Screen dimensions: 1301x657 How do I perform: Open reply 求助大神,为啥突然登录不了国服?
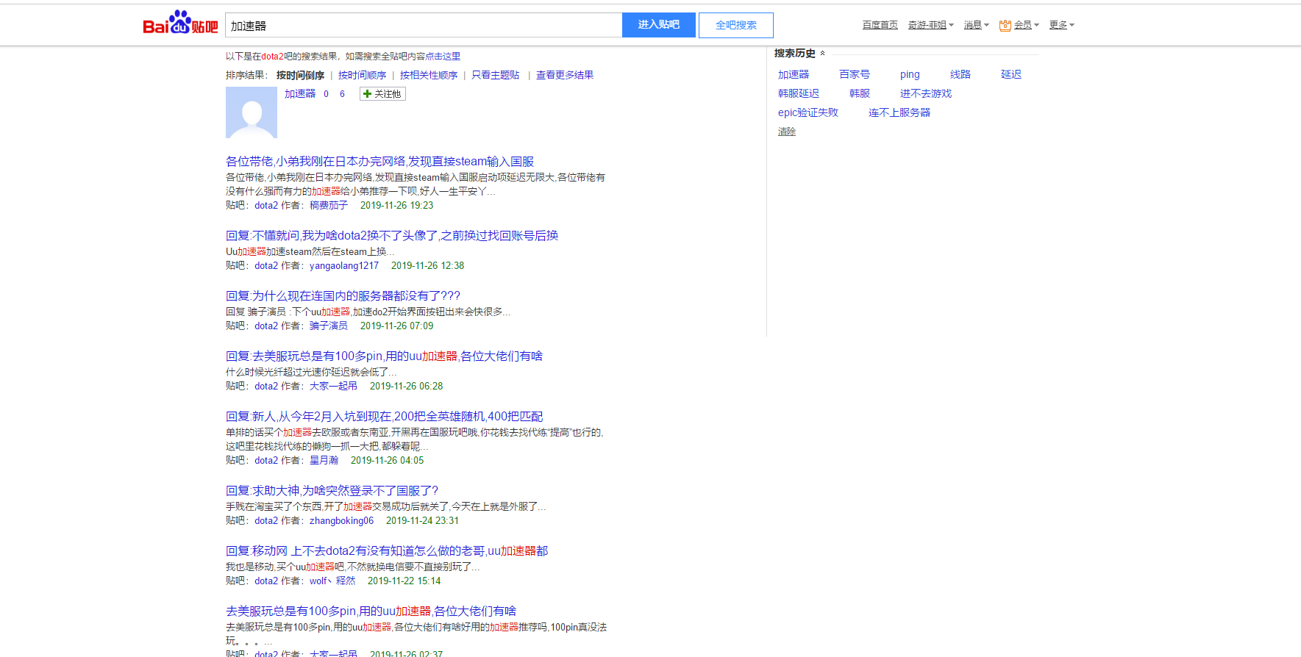(x=332, y=490)
